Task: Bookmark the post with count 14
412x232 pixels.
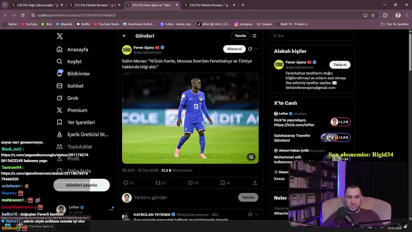Action: [225, 183]
